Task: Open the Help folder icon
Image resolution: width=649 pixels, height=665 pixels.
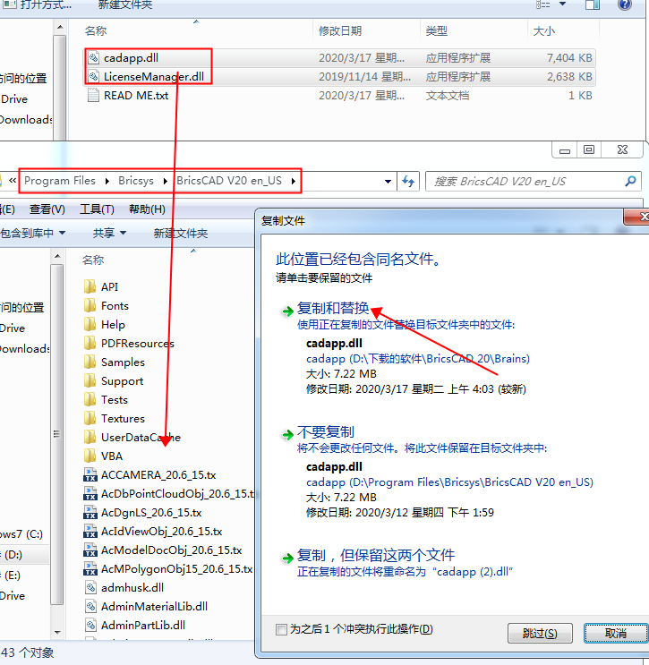Action: click(90, 324)
